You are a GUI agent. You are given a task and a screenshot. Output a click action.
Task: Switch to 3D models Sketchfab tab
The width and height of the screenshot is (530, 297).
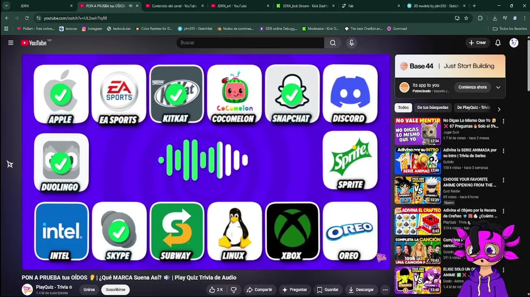tap(436, 6)
